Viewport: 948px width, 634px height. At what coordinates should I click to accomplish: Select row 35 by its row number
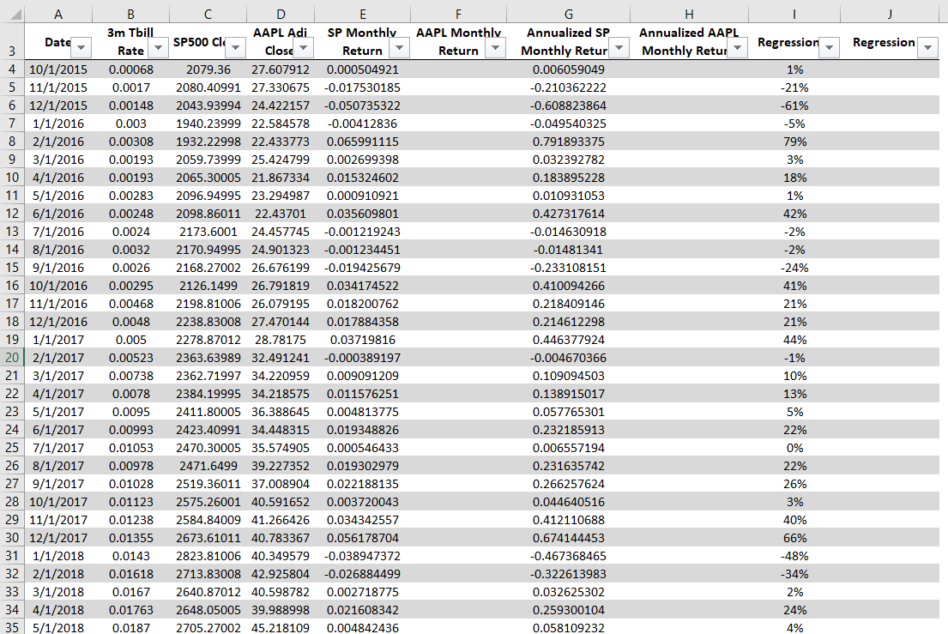[10, 628]
